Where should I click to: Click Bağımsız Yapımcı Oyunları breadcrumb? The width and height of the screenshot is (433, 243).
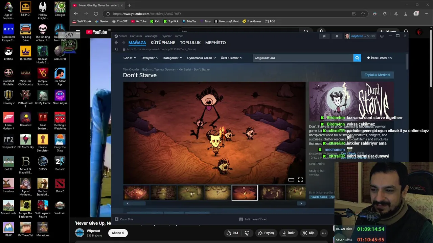(x=159, y=70)
